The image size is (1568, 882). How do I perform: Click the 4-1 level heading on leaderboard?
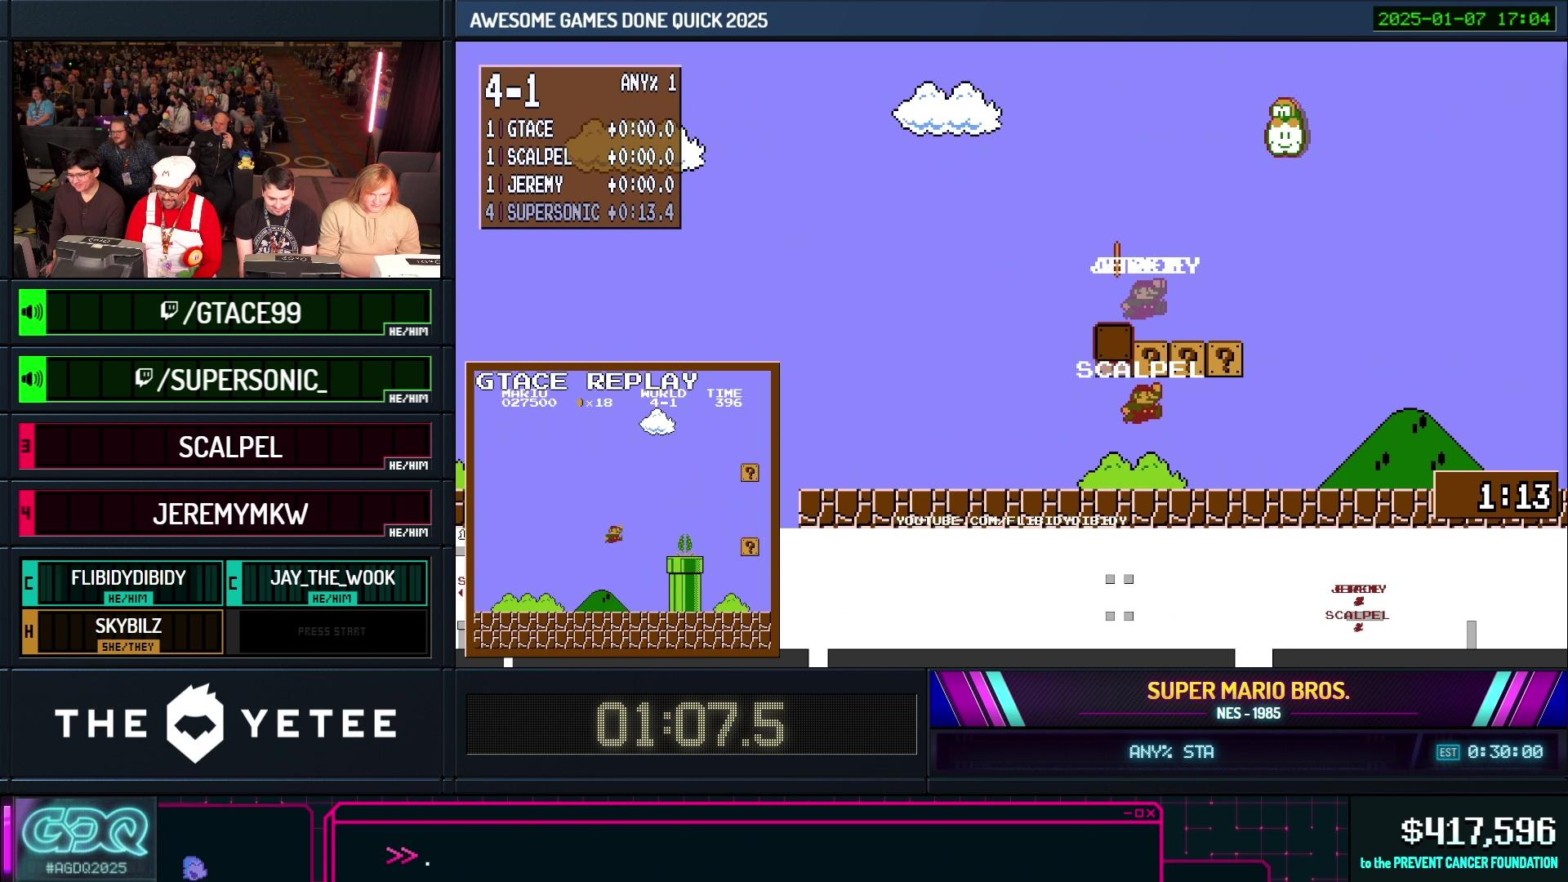[512, 90]
